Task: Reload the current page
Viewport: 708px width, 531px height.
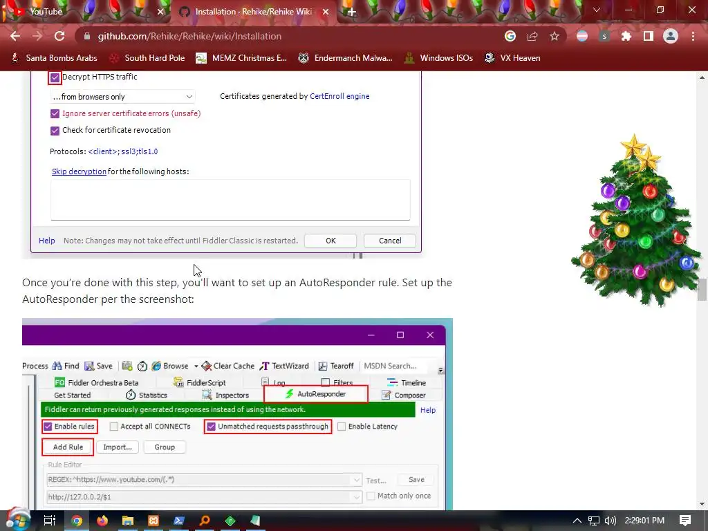Action: click(59, 36)
